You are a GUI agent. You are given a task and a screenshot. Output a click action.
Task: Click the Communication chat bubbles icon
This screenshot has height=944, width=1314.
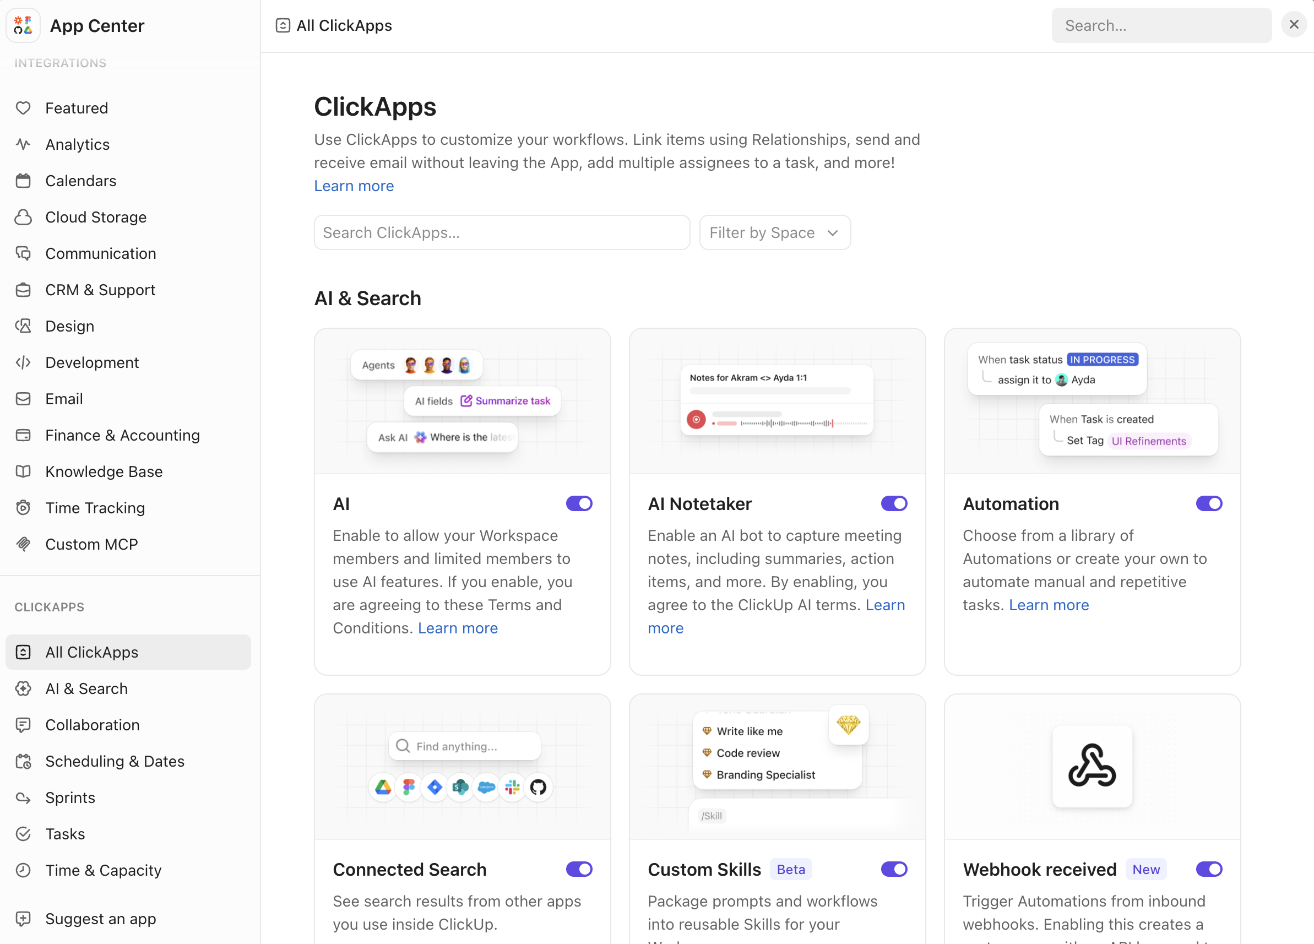click(23, 253)
